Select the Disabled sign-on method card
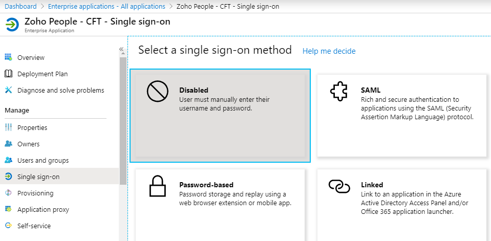This screenshot has width=491, height=241. click(220, 116)
